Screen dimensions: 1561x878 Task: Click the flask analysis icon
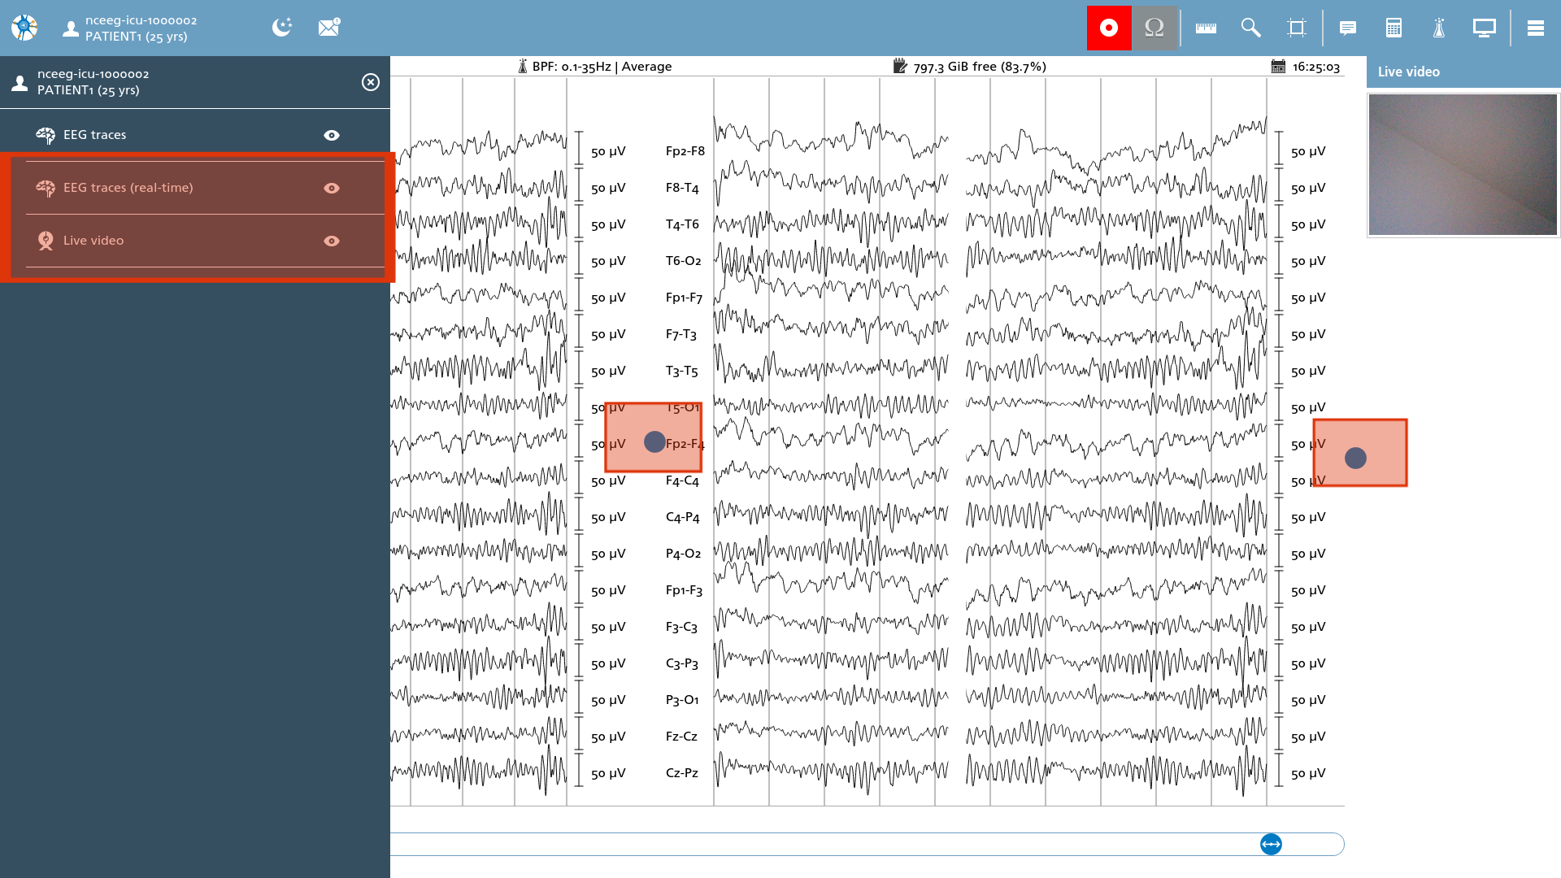(x=1439, y=28)
